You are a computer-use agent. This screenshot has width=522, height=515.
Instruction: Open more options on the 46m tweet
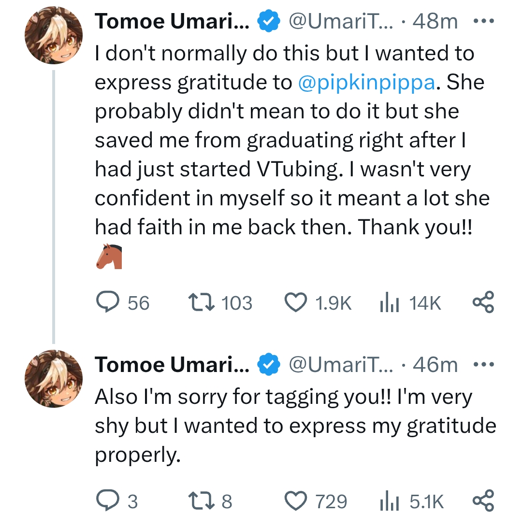click(483, 365)
